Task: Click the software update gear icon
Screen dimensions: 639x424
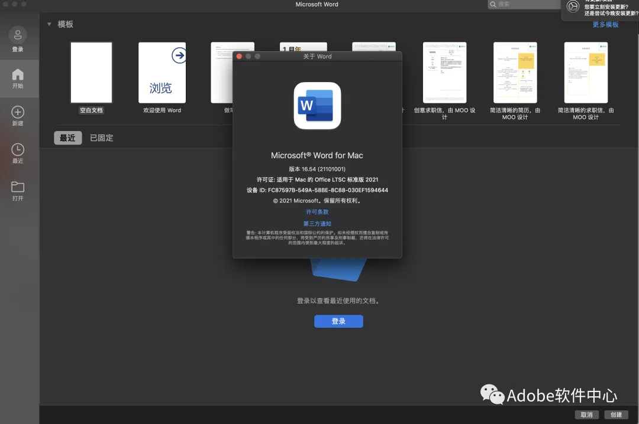Action: [573, 6]
